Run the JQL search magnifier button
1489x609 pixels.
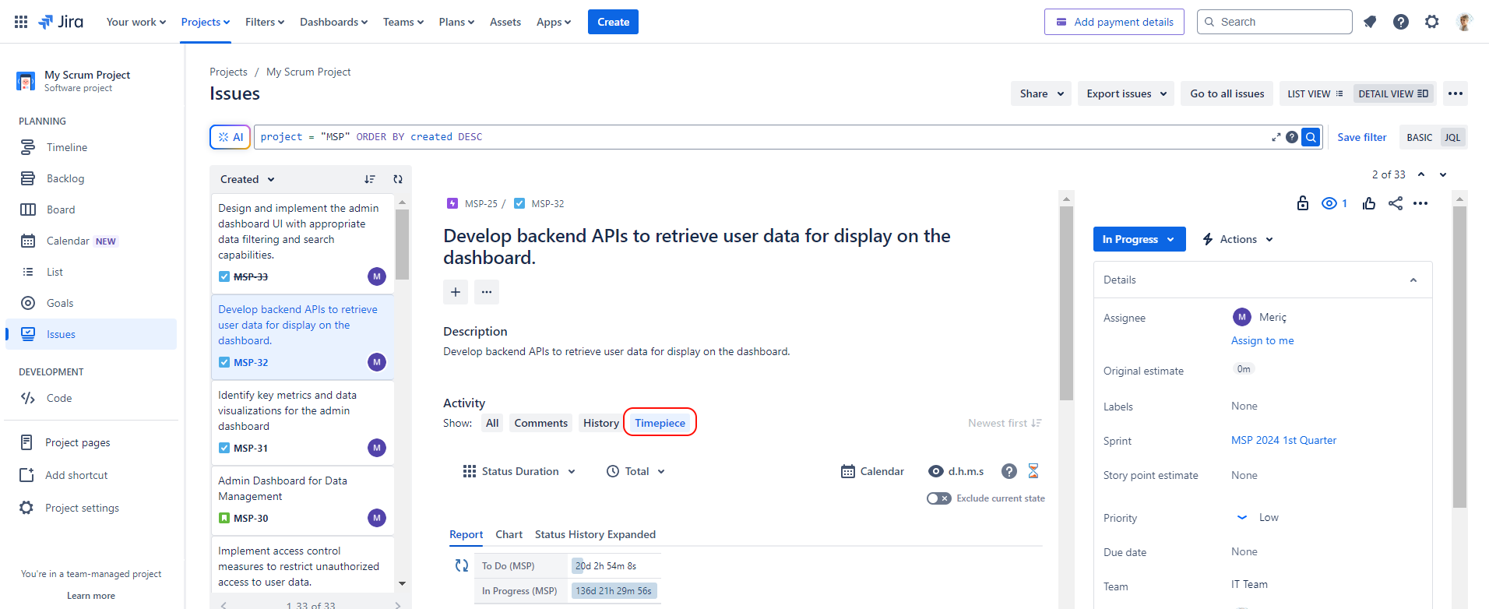point(1311,137)
